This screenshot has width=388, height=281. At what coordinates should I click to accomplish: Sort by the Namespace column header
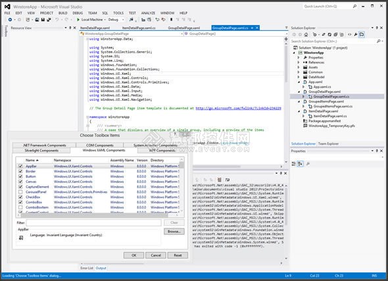point(62,160)
